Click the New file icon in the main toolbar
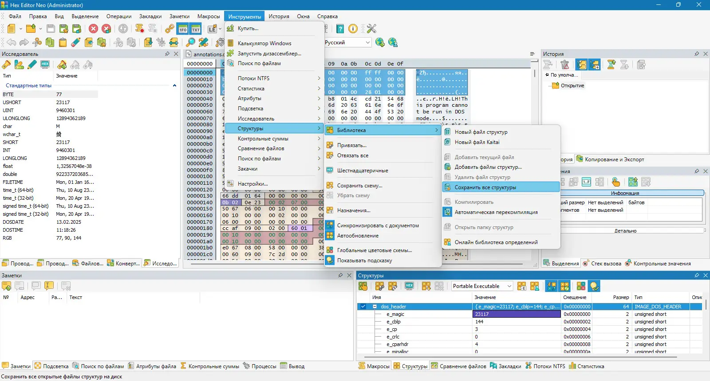Screen dimensions: 710x381 (x=11, y=29)
